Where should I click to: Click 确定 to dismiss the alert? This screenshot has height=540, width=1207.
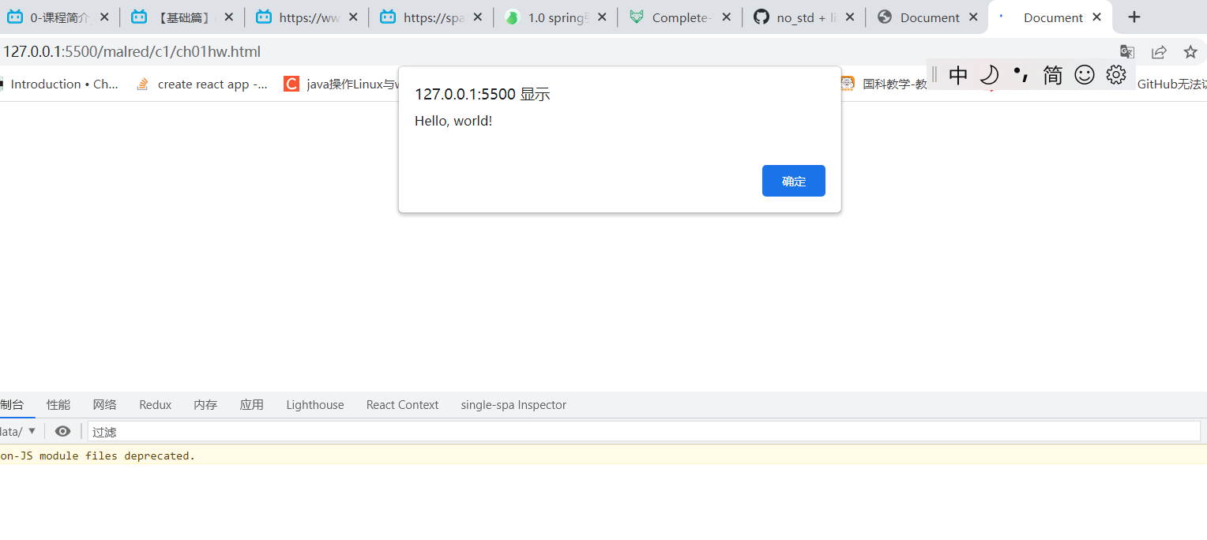pyautogui.click(x=793, y=181)
